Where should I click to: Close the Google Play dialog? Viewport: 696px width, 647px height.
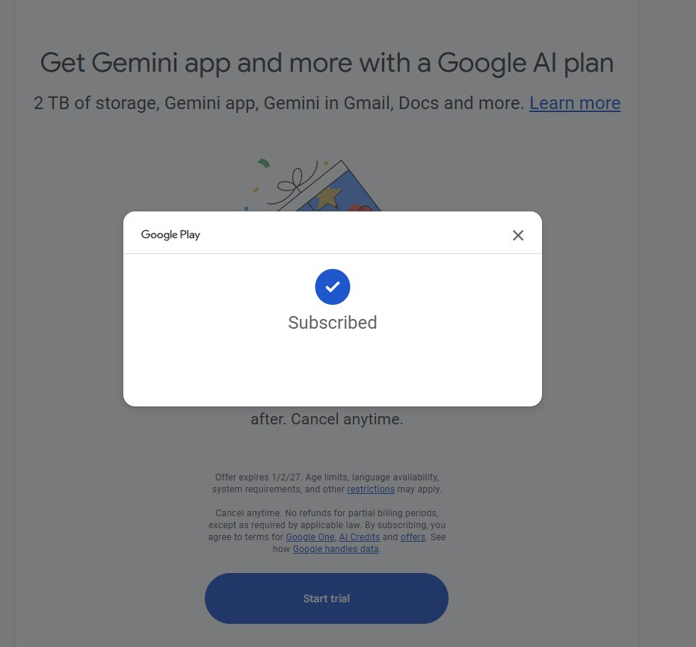click(518, 235)
